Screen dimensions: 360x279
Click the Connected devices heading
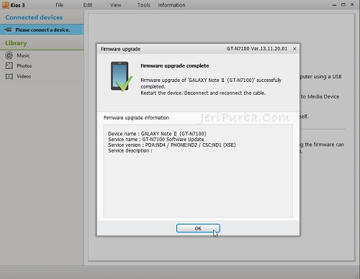[34, 17]
